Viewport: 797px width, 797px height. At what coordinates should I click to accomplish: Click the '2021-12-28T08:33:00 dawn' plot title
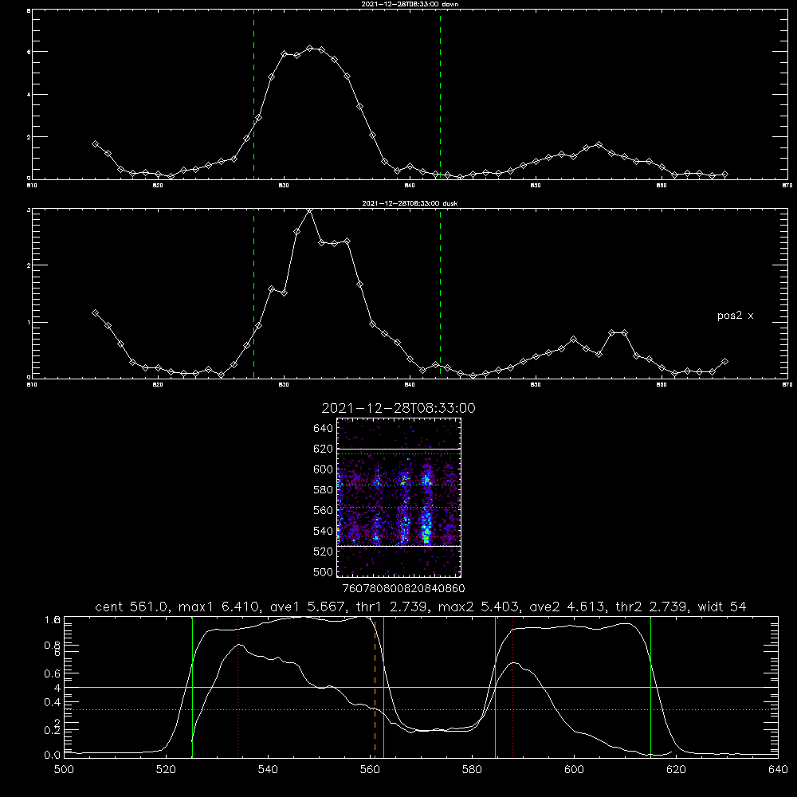[x=410, y=4]
